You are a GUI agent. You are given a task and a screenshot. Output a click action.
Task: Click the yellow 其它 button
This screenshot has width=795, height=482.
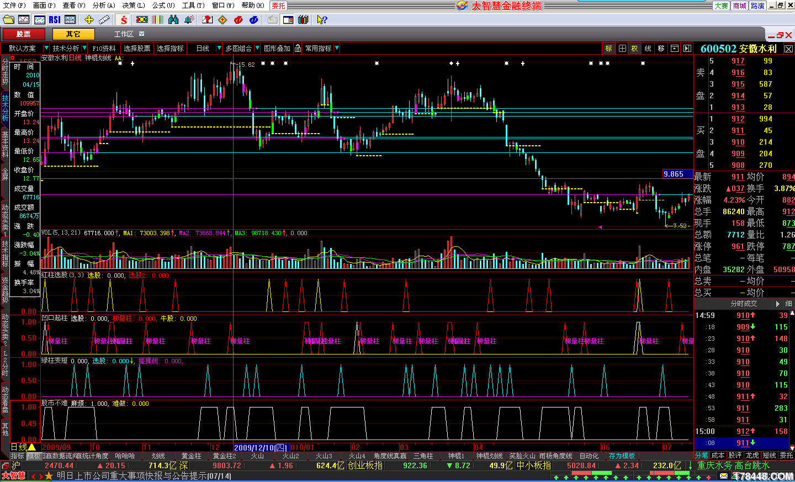pos(73,34)
